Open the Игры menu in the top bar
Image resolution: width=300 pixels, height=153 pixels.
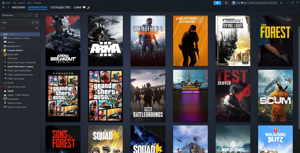tap(29, 3)
